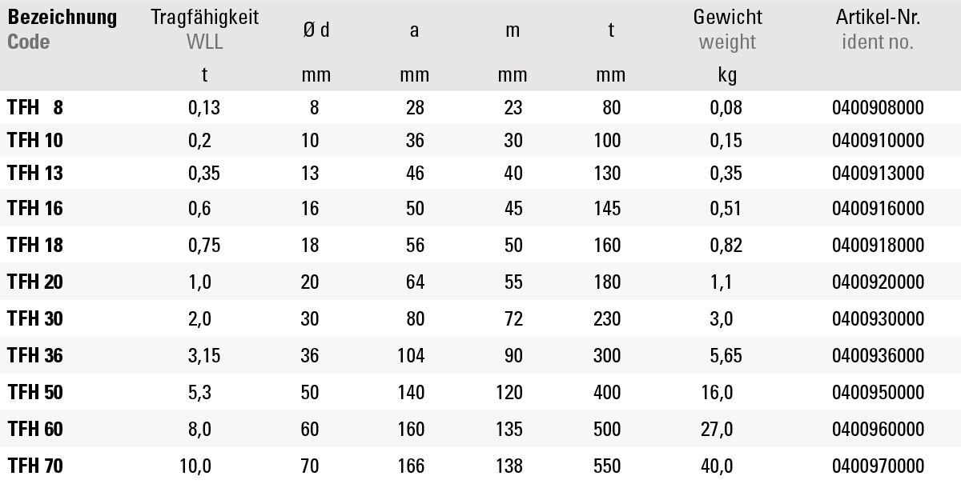
Task: Select the Tragfähigkeit WLL column header
Action: point(205,18)
